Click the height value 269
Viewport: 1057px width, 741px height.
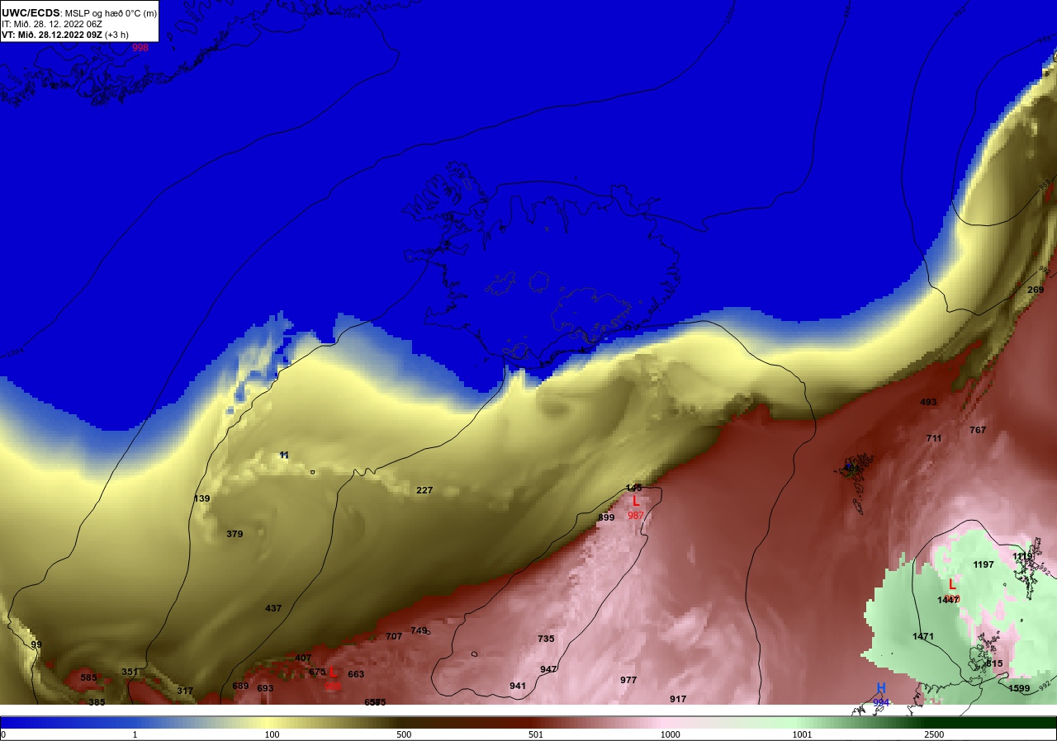pyautogui.click(x=1036, y=290)
